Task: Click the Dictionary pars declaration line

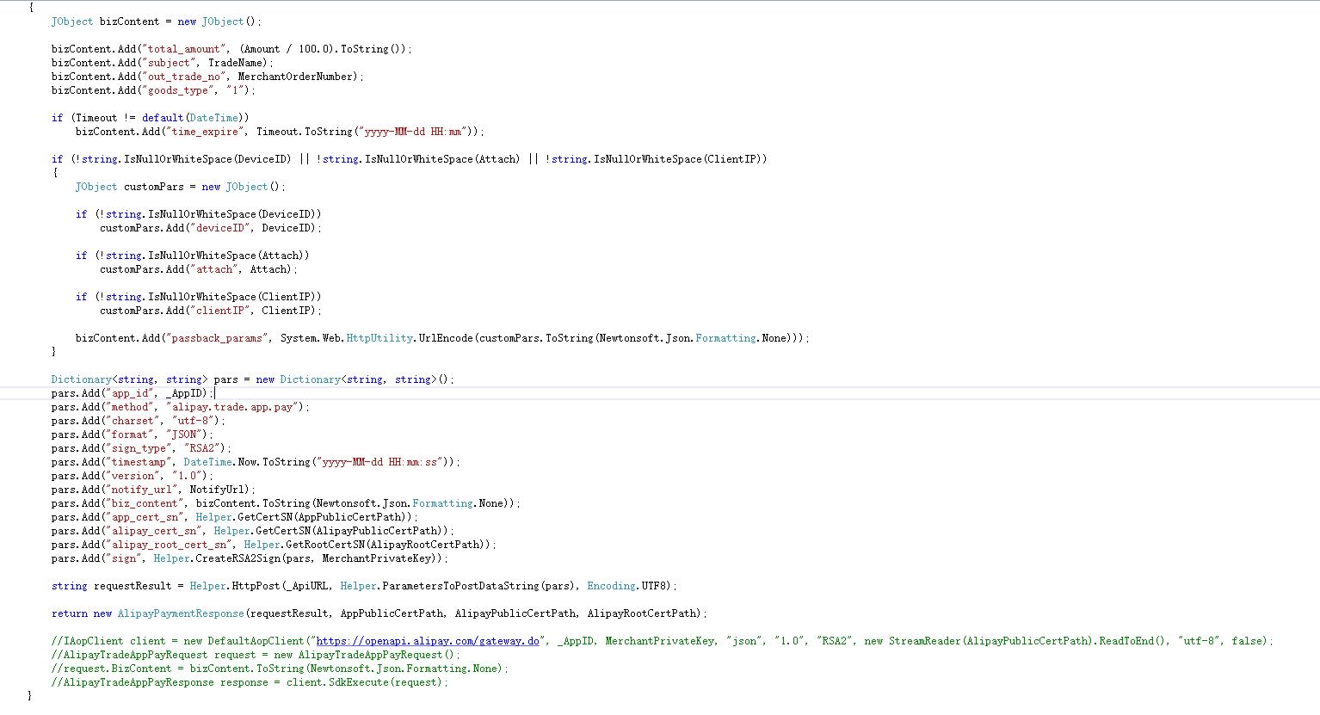Action: [x=252, y=379]
